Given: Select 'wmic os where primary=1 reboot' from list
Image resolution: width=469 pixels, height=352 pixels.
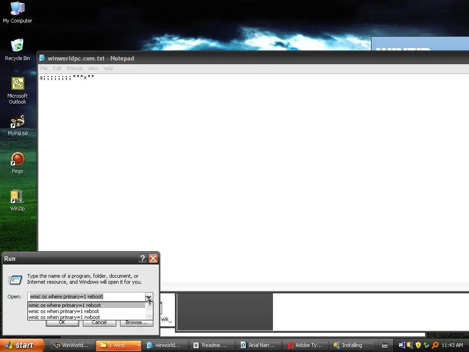Looking at the screenshot, I should tap(87, 305).
